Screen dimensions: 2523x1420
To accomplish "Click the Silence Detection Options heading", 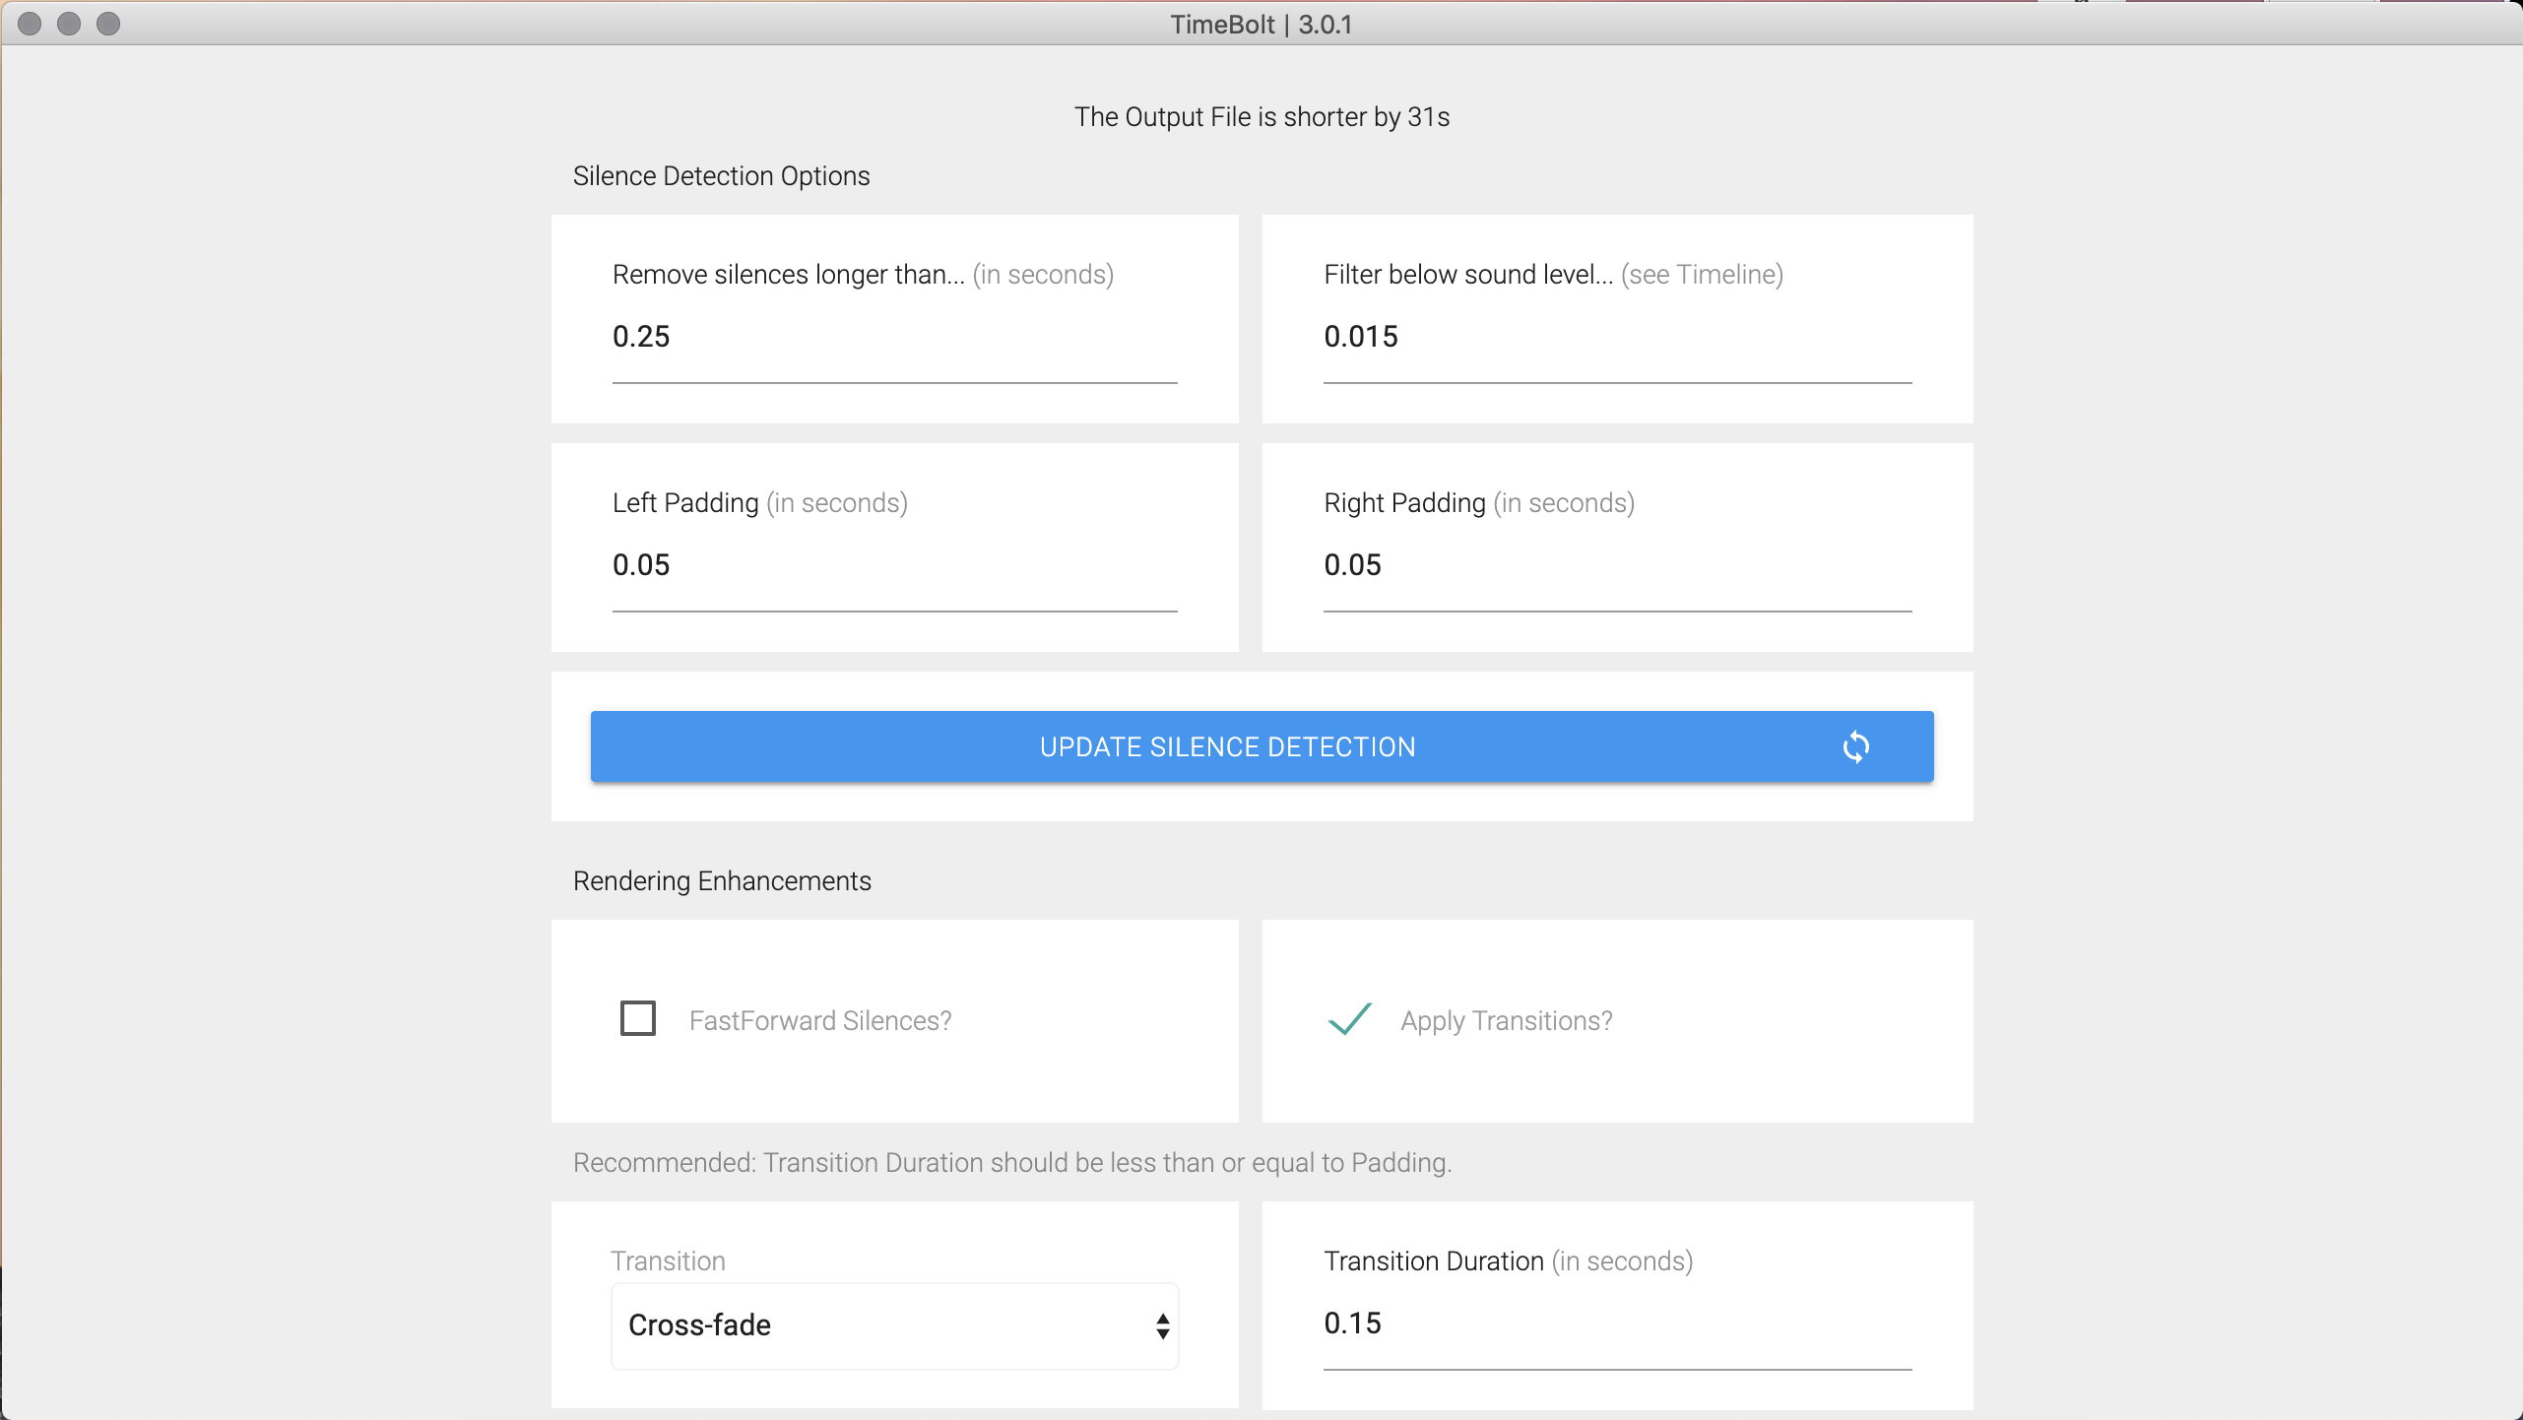I will (x=721, y=176).
